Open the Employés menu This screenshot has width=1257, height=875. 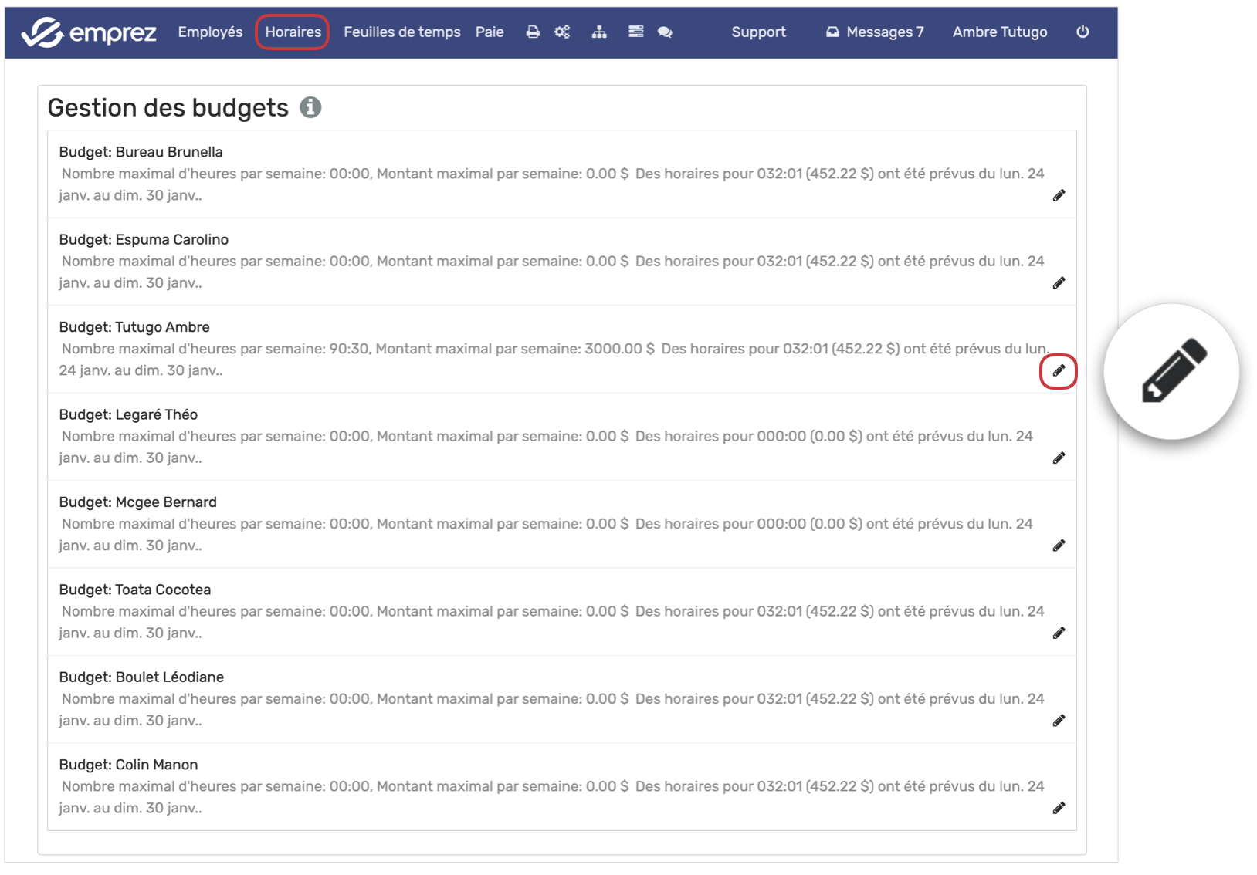tap(210, 32)
